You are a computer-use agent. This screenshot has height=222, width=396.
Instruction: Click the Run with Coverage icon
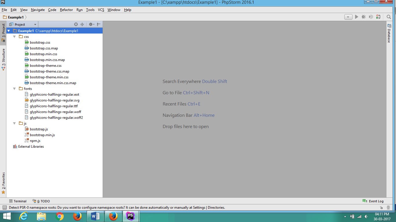pyautogui.click(x=371, y=17)
